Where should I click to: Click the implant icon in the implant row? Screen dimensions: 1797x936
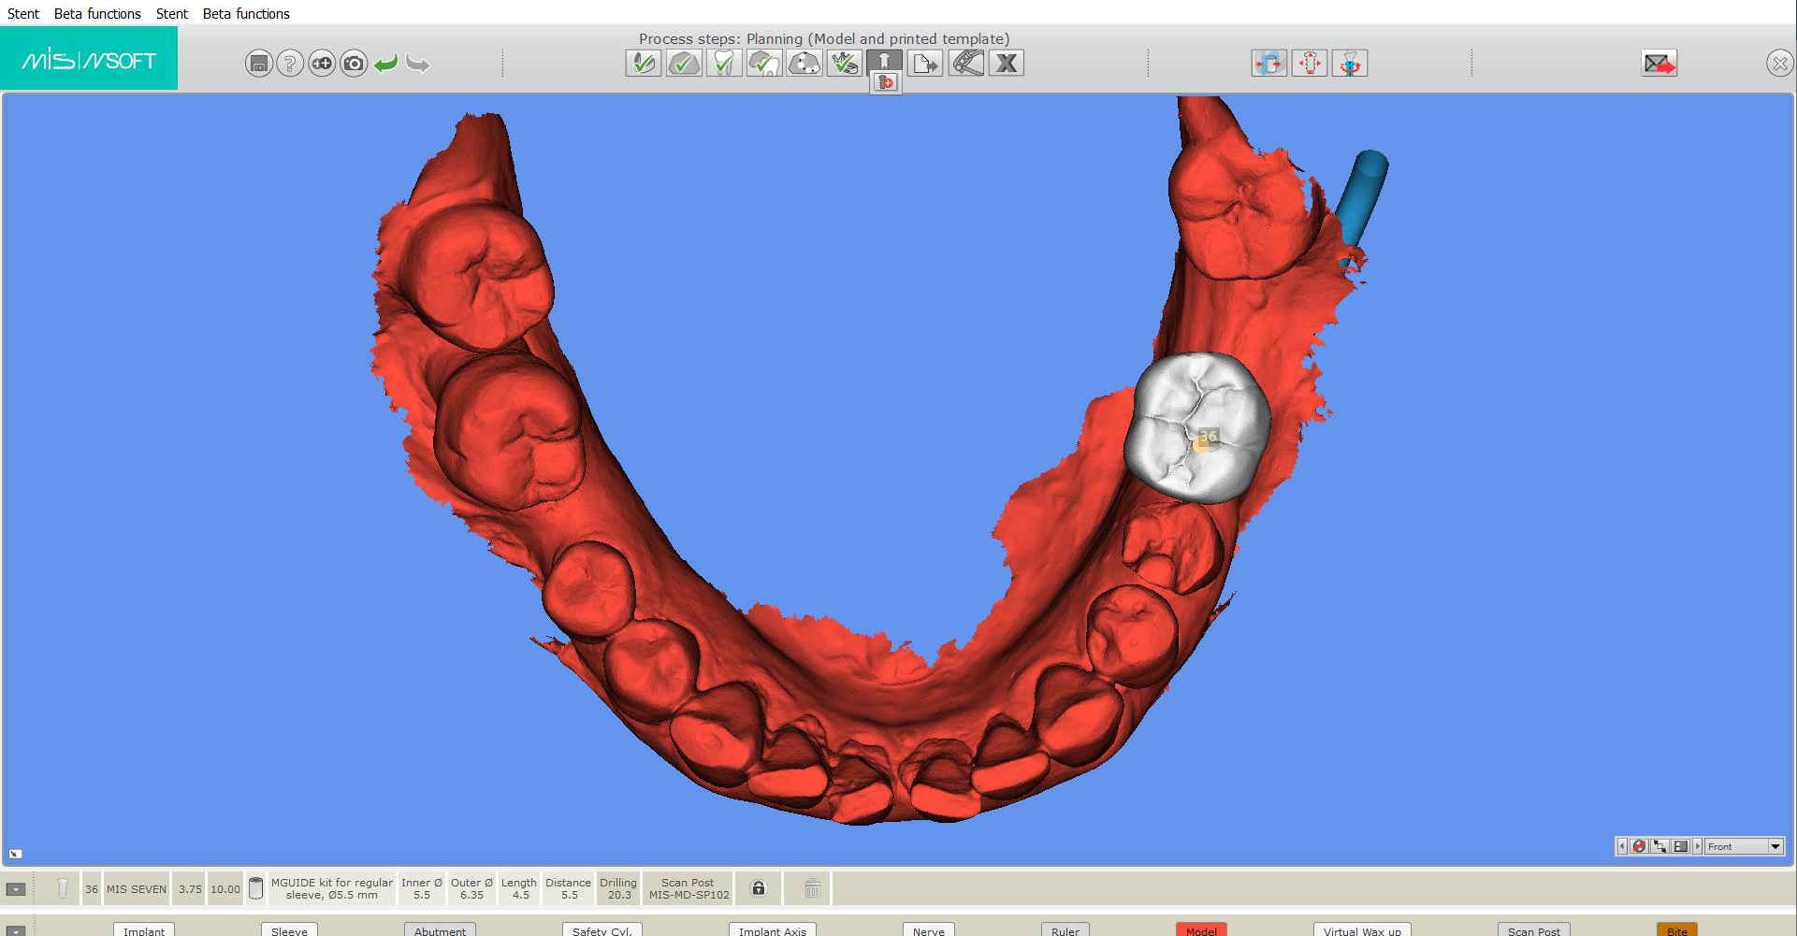click(63, 888)
